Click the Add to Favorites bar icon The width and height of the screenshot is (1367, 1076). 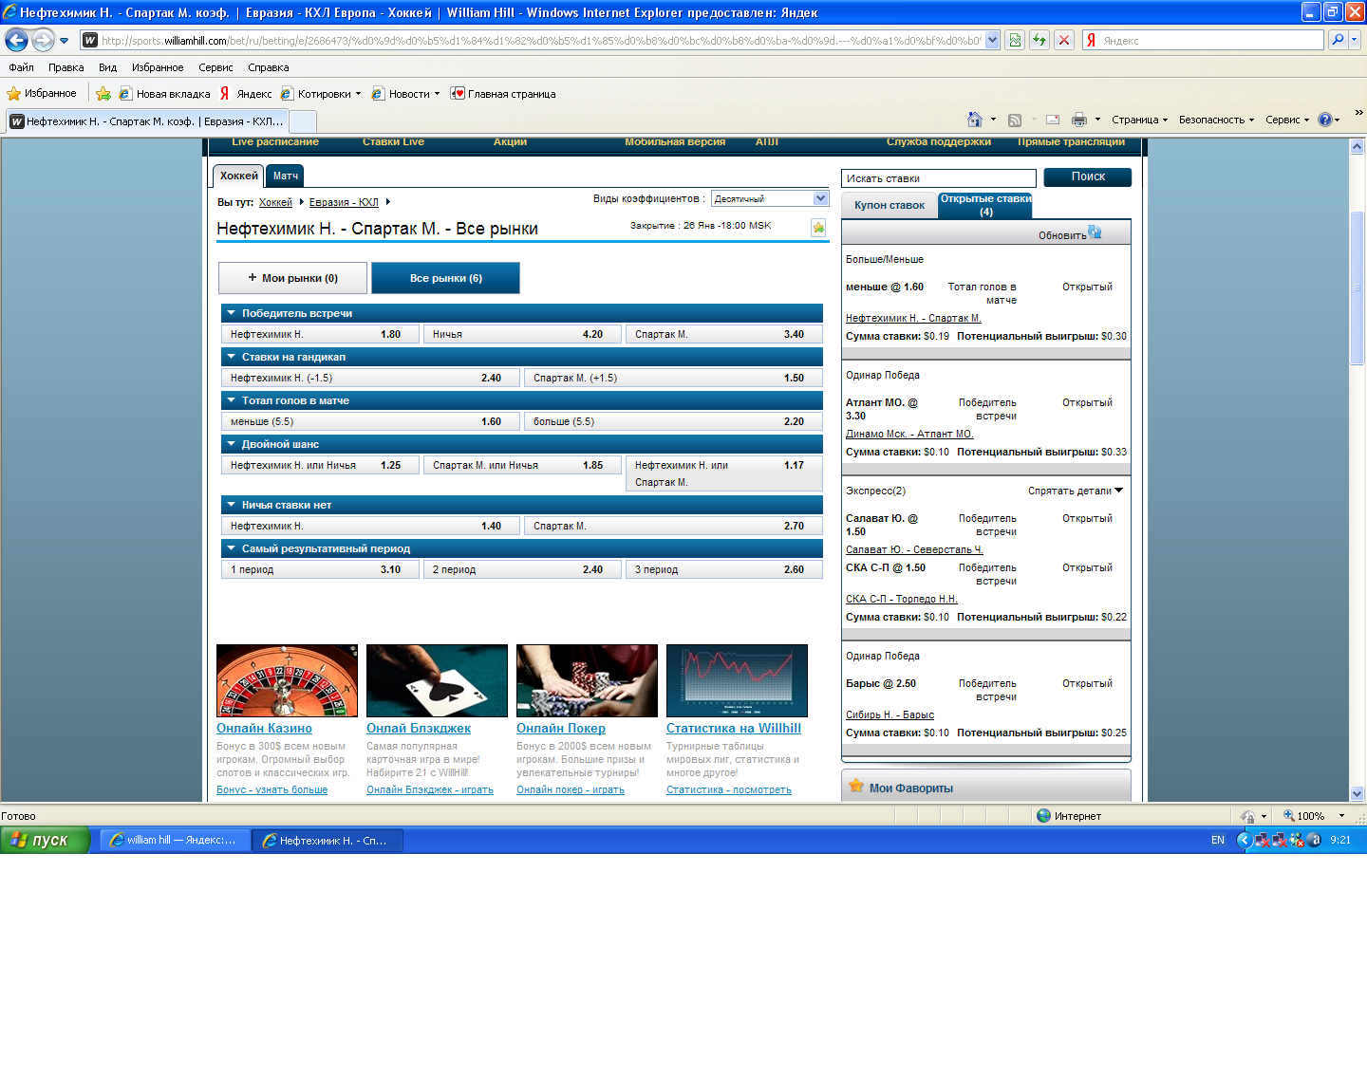(x=103, y=93)
